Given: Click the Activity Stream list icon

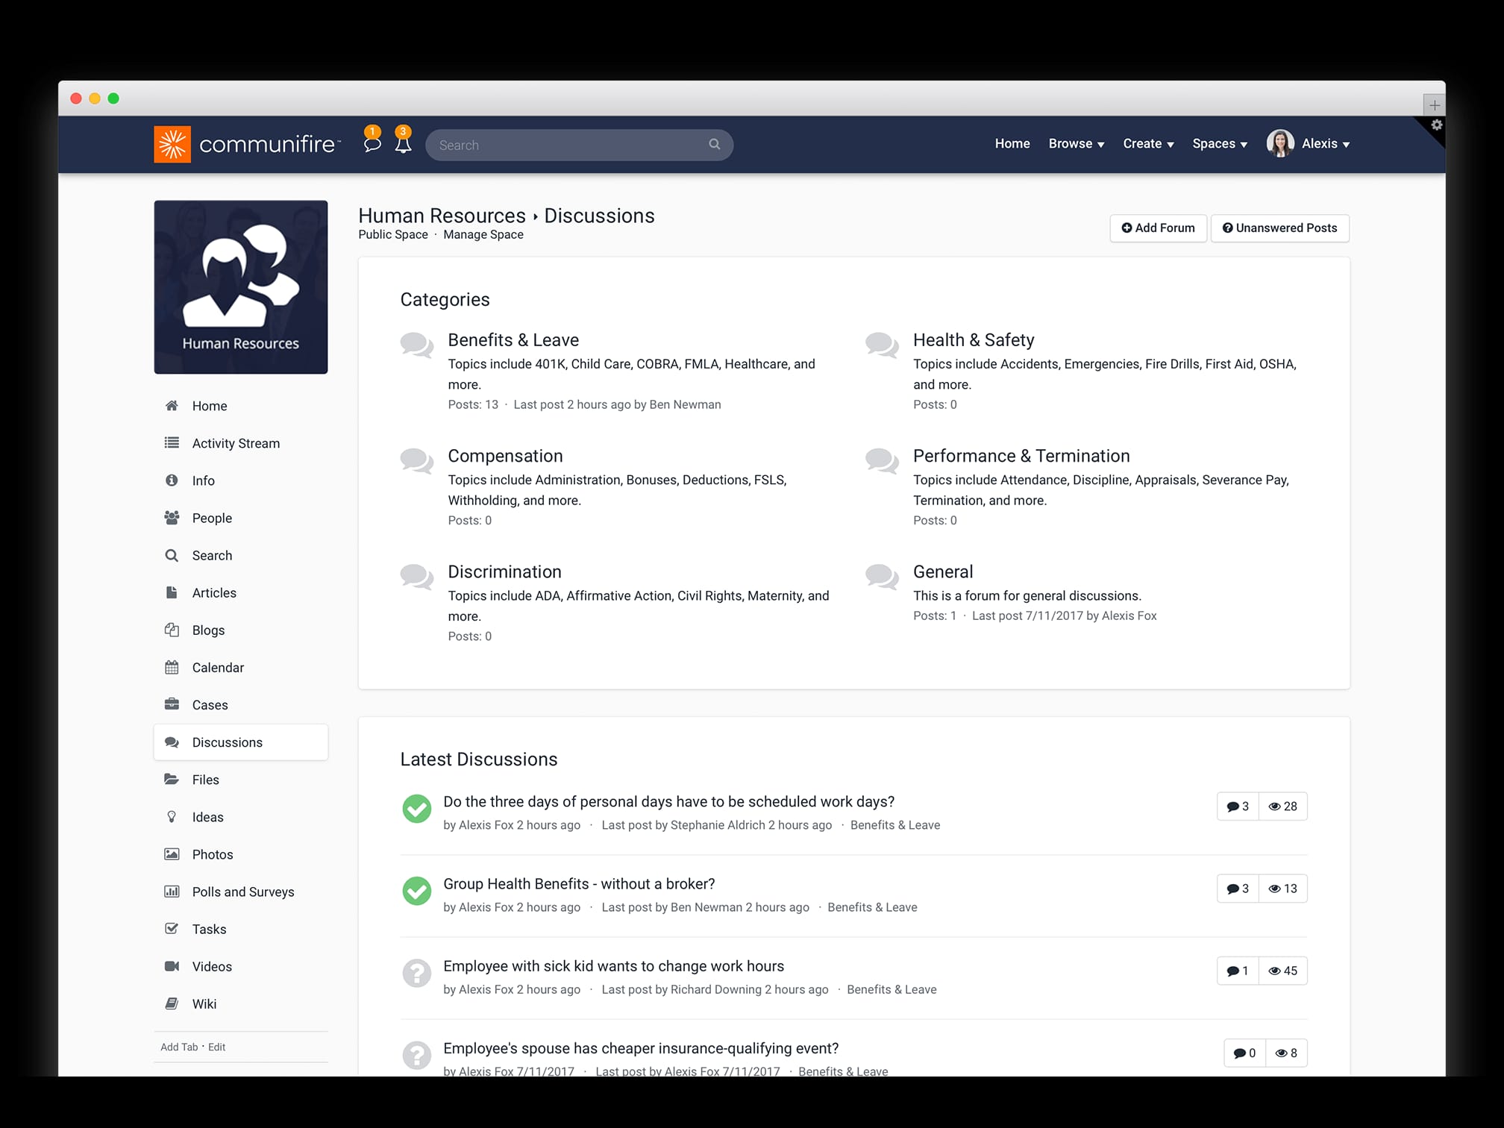Looking at the screenshot, I should [172, 442].
